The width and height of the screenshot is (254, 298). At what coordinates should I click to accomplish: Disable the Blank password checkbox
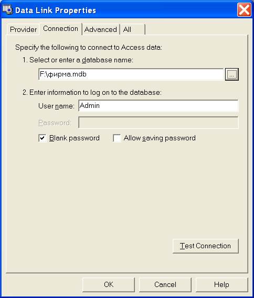(43, 138)
